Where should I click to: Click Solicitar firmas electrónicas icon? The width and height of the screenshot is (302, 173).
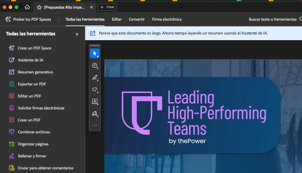point(12,108)
